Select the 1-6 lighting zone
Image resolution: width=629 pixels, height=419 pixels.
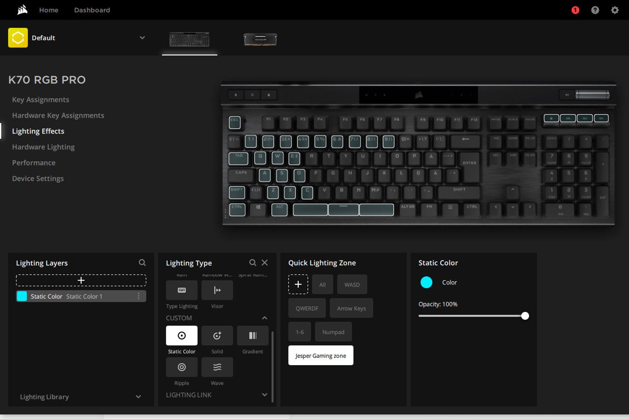click(x=300, y=332)
